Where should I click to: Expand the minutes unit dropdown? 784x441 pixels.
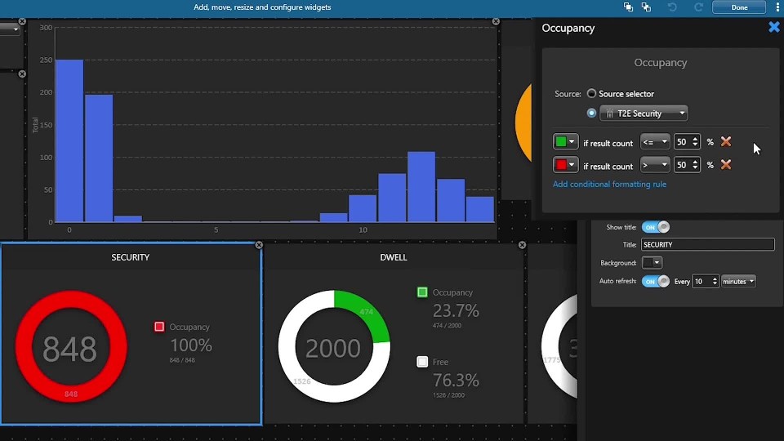[x=738, y=281]
